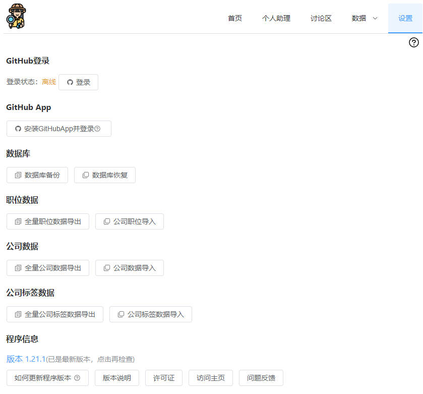
Task: Open the help question mark icon
Action: coord(413,42)
